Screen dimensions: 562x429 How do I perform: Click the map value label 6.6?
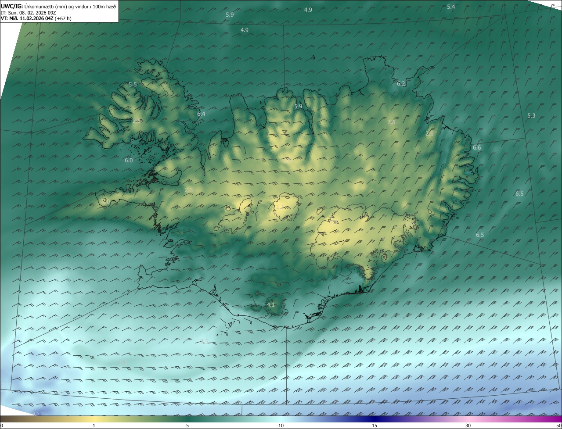[477, 147]
